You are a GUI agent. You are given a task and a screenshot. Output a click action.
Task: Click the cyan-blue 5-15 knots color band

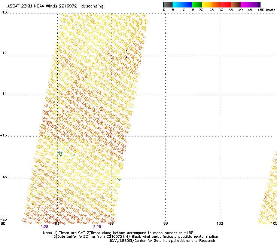tap(182, 4)
